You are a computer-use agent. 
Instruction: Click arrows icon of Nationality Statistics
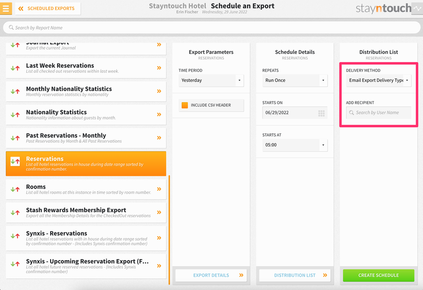pyautogui.click(x=15, y=115)
